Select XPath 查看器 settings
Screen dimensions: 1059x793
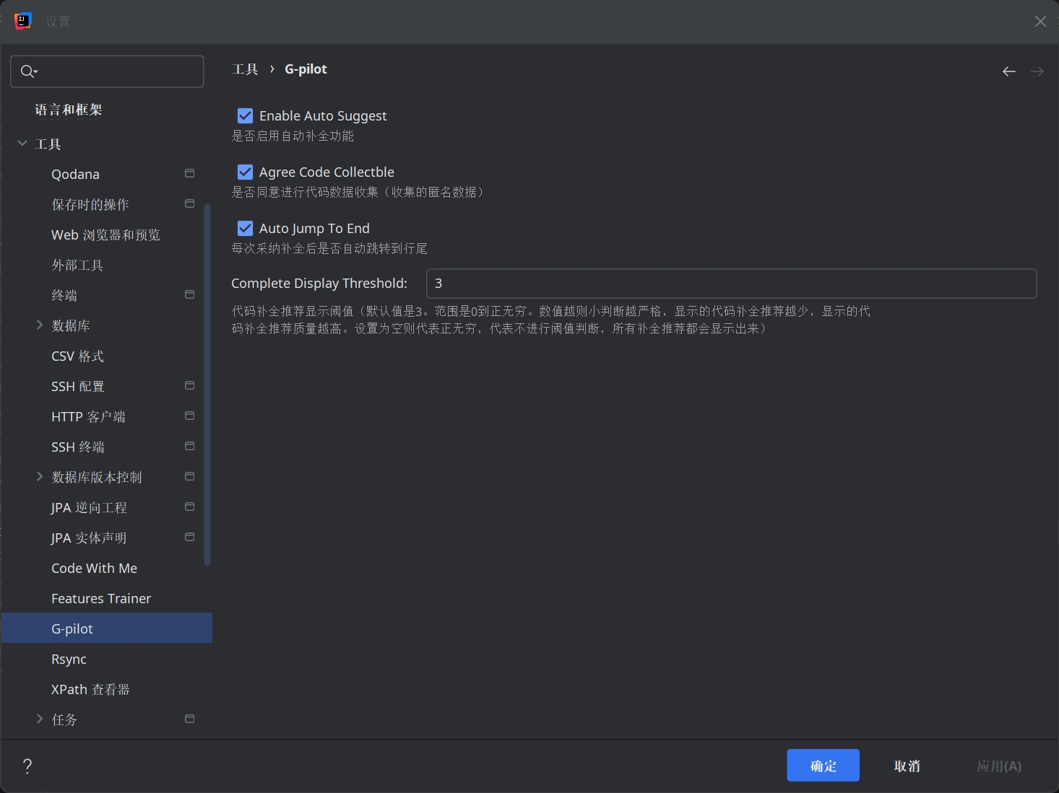pos(107,689)
